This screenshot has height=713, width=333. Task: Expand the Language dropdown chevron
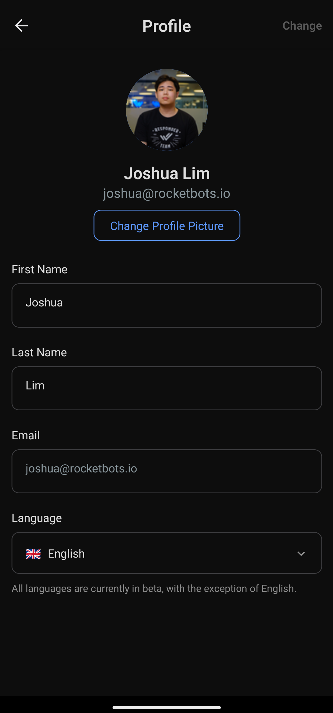click(x=301, y=554)
